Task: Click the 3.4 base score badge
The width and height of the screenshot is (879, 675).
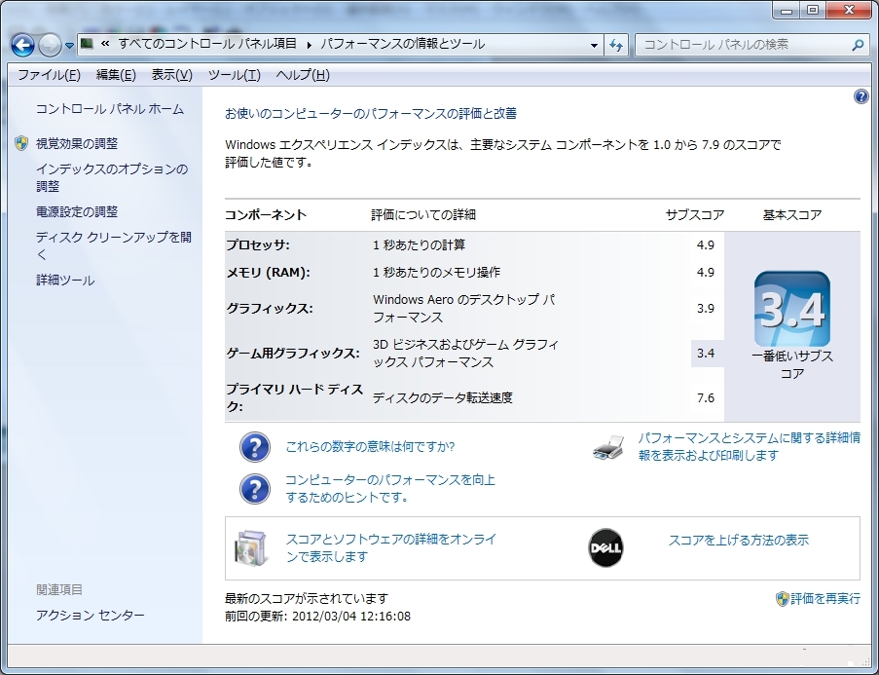Action: pyautogui.click(x=791, y=309)
